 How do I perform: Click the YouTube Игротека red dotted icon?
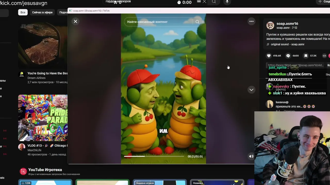(23, 171)
